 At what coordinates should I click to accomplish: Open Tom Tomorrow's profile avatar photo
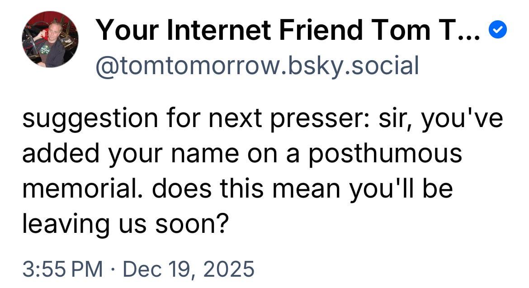point(50,39)
